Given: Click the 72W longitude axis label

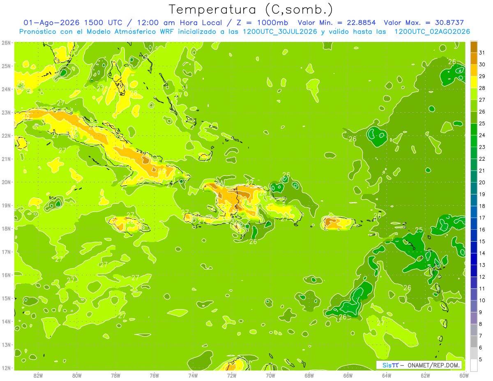Looking at the screenshot, I should [232, 375].
